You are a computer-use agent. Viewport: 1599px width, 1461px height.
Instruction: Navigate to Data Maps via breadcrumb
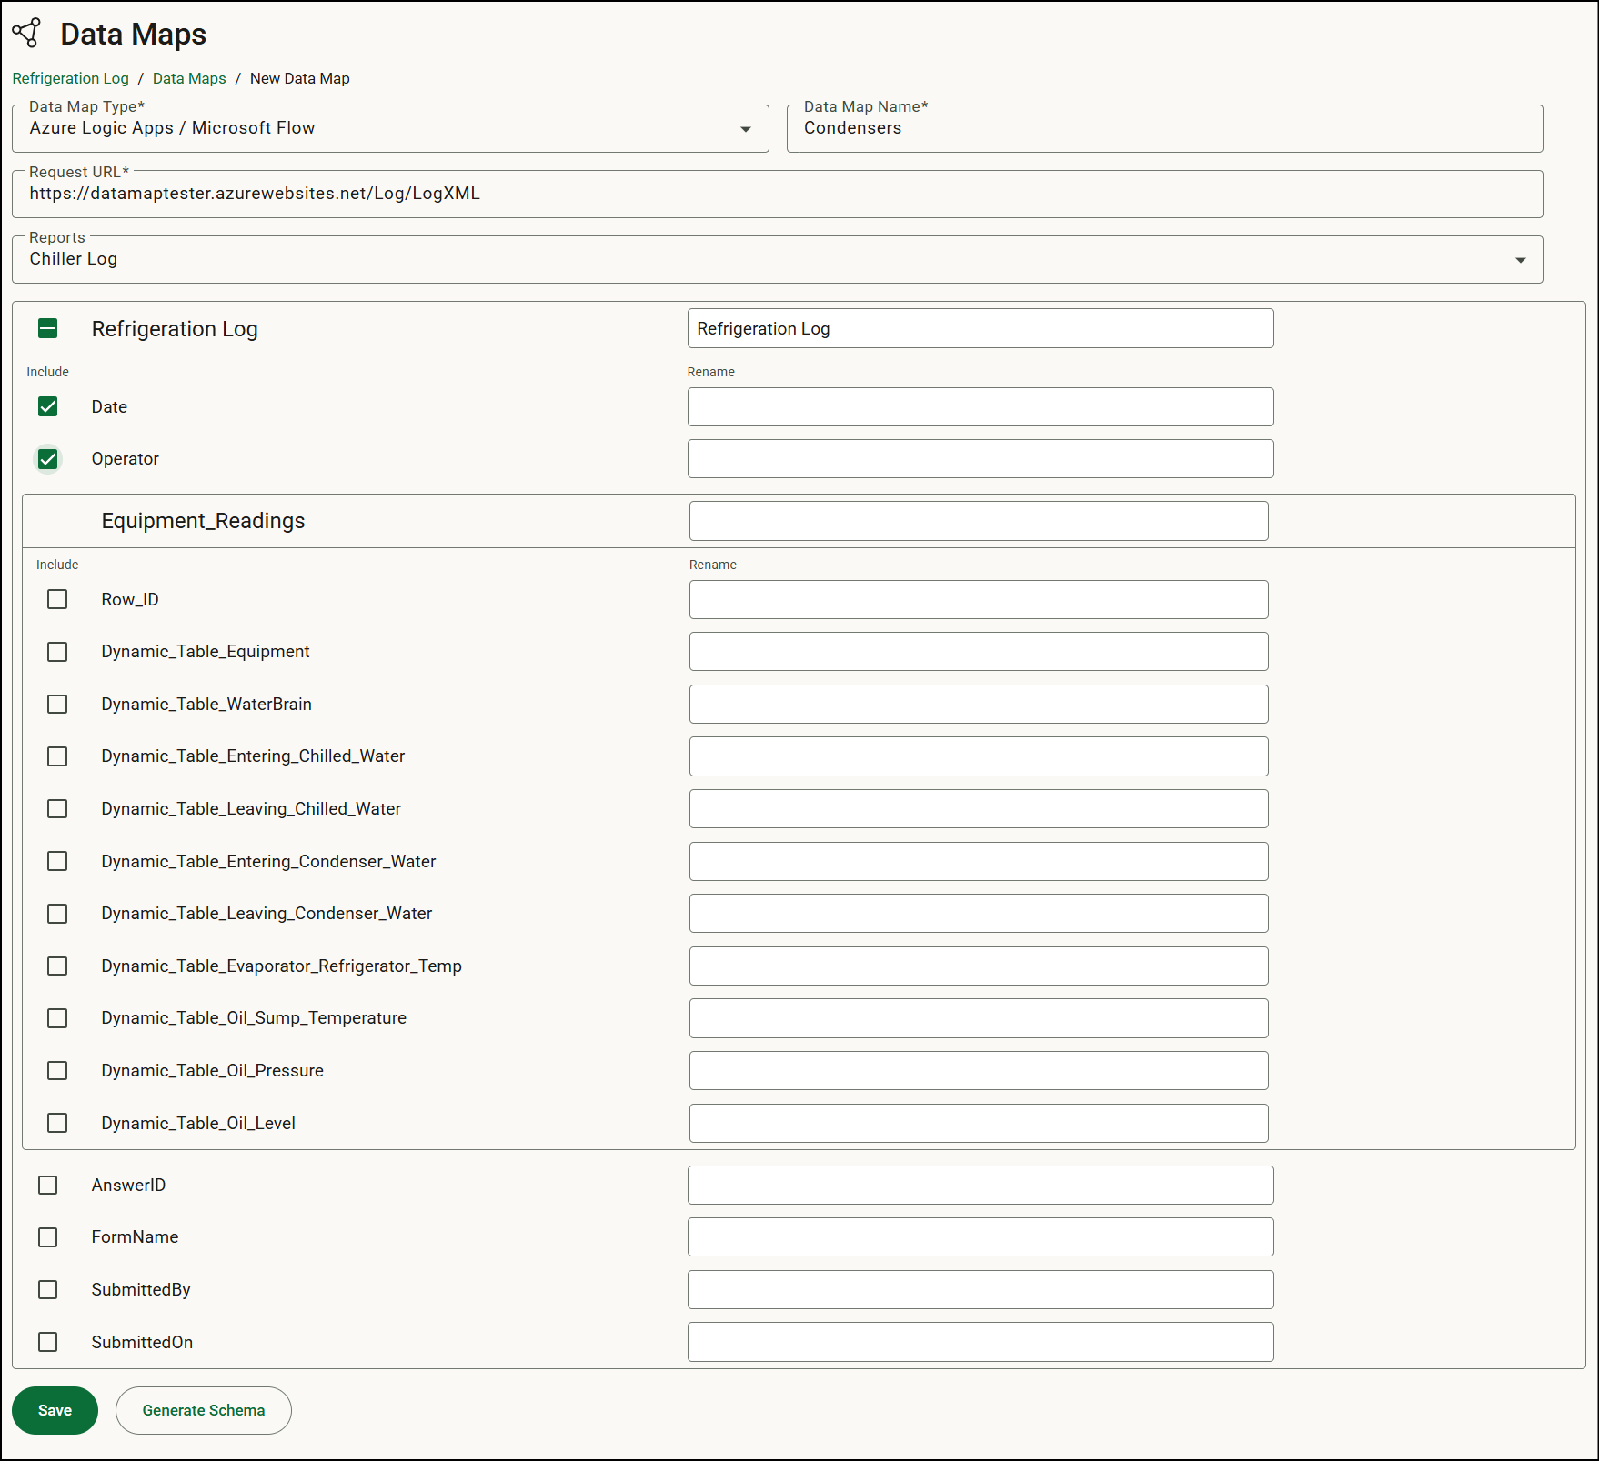pos(188,78)
